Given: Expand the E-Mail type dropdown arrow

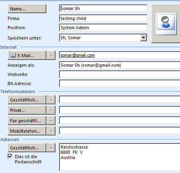Looking at the screenshot, I should coord(51,55).
